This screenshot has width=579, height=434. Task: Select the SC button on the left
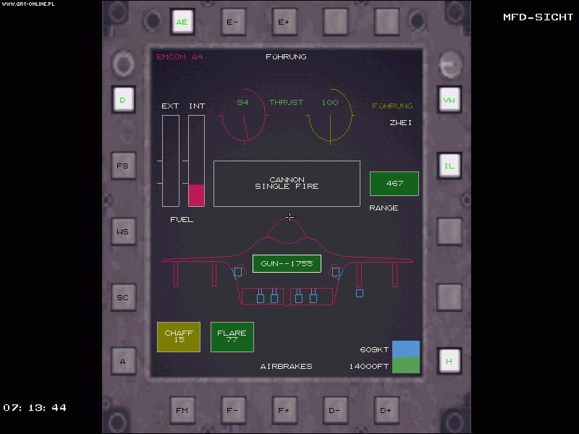[x=123, y=297]
